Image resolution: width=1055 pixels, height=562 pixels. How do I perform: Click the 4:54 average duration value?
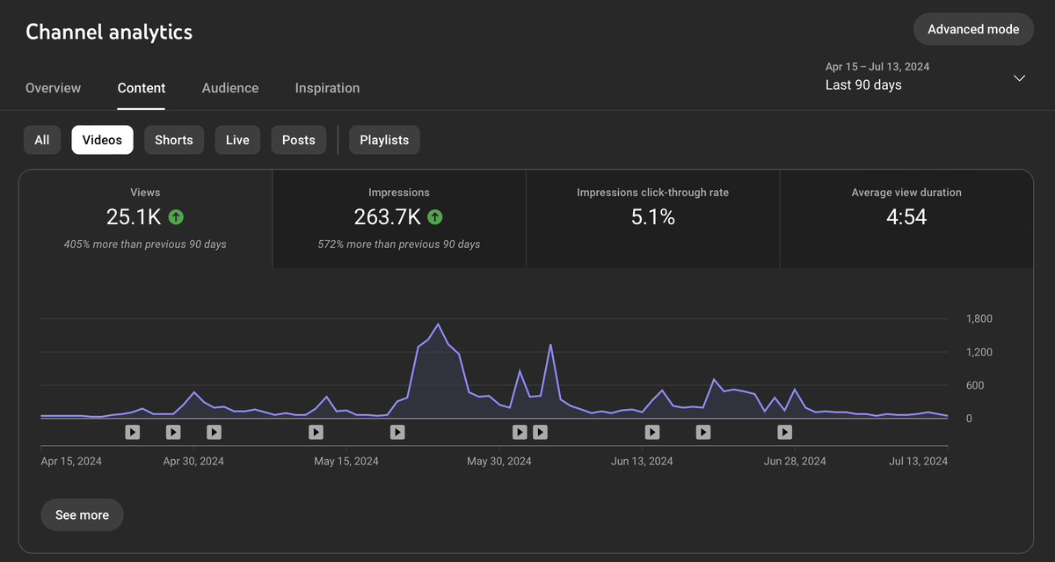click(x=906, y=216)
